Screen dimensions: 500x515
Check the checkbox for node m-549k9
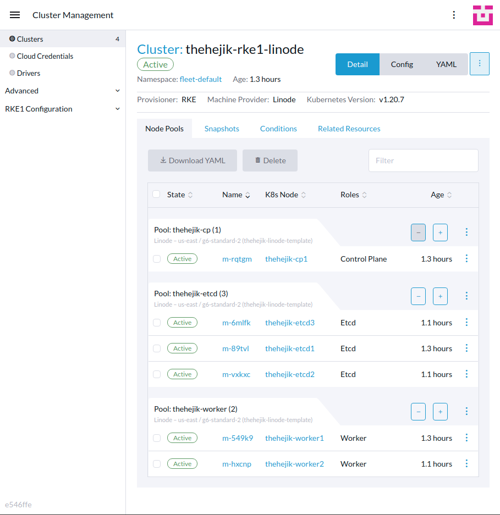(x=156, y=438)
